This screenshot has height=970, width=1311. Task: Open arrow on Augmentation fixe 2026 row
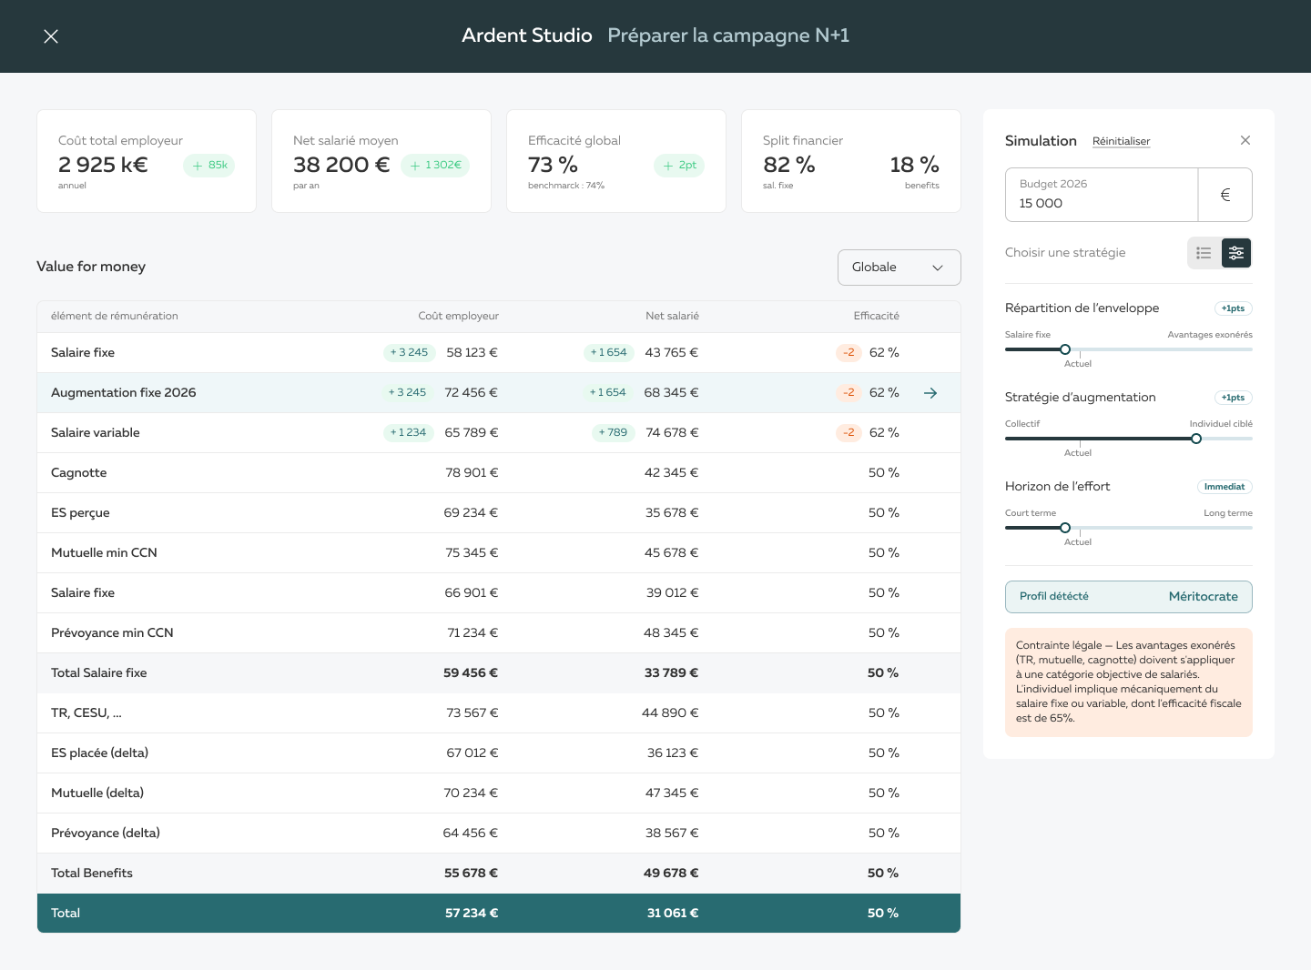pos(930,393)
